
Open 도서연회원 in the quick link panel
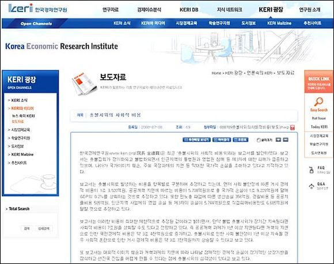click(x=319, y=153)
